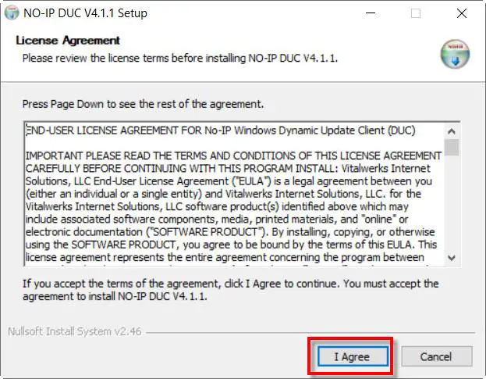The image size is (486, 379).
Task: Click the License Agreement heading
Action: click(68, 40)
